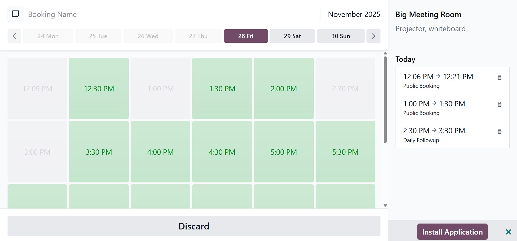Click the time slots scrollbar thumb
Image resolution: width=517 pixels, height=241 pixels.
click(385, 99)
